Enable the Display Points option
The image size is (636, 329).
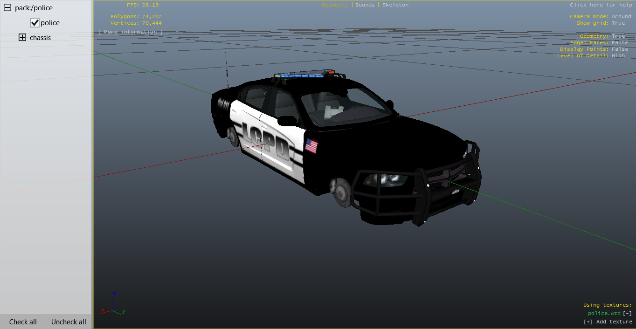pos(620,49)
